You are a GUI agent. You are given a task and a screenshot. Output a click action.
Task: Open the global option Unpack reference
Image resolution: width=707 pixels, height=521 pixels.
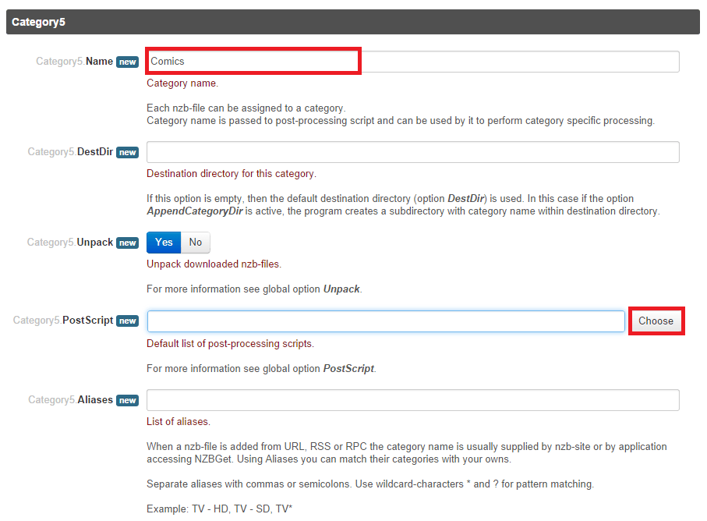tap(341, 289)
